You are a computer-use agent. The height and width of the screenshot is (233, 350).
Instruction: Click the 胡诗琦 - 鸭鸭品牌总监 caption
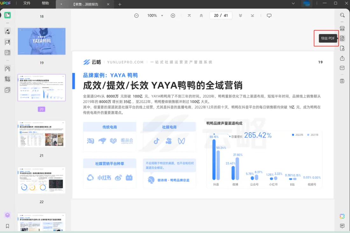(173, 180)
